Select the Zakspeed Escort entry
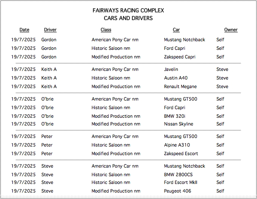This screenshot has height=199, width=257. (181, 153)
